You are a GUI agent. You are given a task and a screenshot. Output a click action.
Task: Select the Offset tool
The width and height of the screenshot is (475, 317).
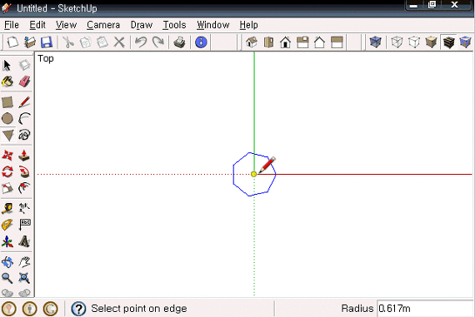coord(24,188)
